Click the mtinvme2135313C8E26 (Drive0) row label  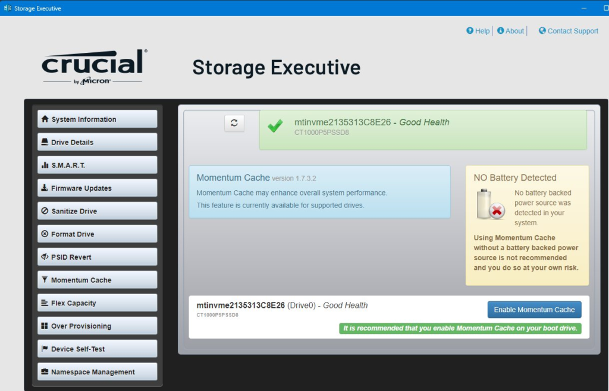[x=282, y=305]
